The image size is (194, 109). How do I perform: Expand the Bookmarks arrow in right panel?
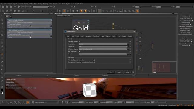tap(189, 38)
